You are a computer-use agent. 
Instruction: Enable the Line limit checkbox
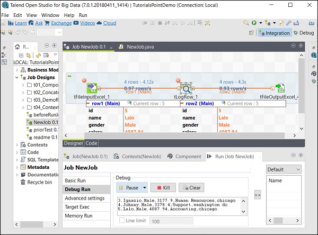click(122, 220)
